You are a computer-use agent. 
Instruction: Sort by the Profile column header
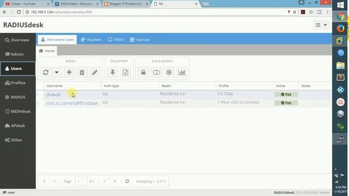point(244,86)
